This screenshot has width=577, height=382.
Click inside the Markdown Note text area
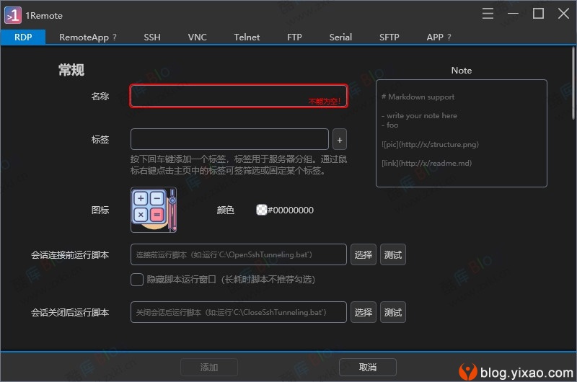click(x=461, y=133)
